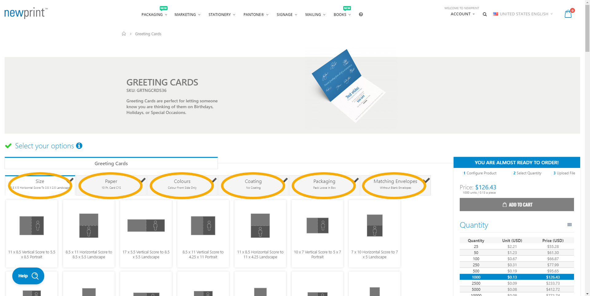Open the Packaging option tab
The height and width of the screenshot is (296, 590).
point(324,185)
